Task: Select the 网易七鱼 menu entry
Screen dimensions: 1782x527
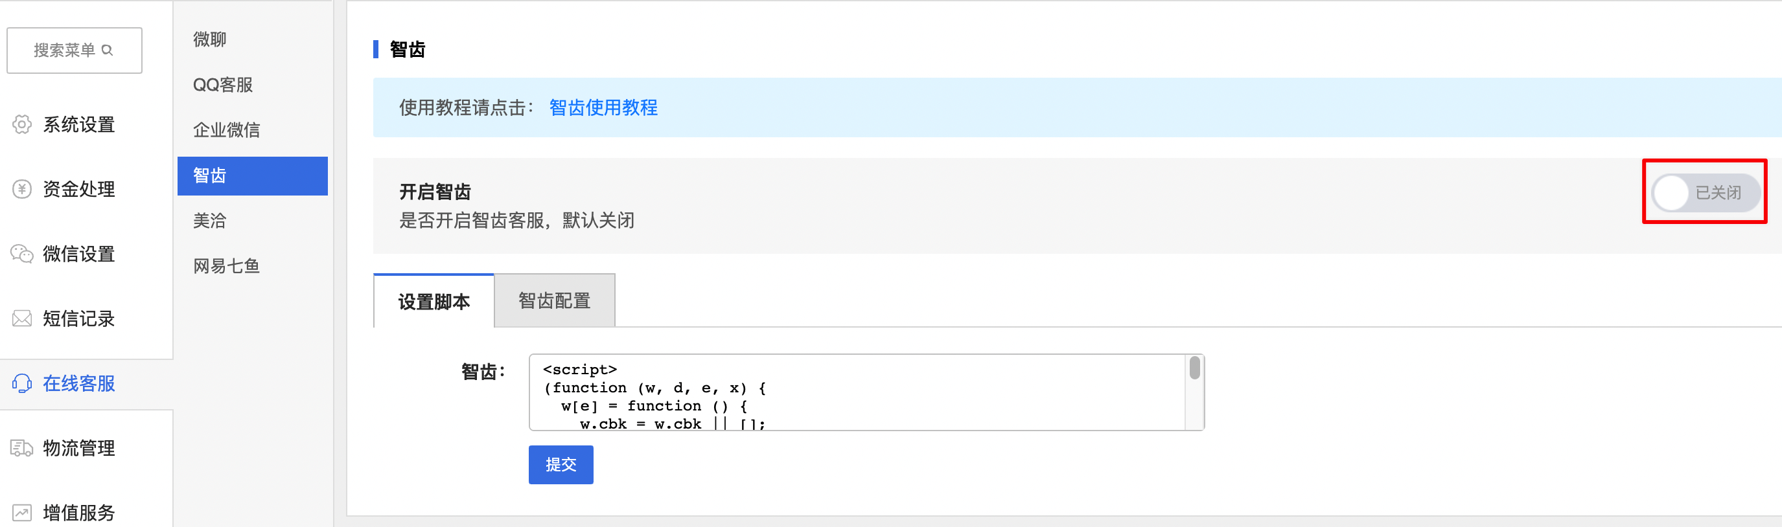Action: point(226,265)
